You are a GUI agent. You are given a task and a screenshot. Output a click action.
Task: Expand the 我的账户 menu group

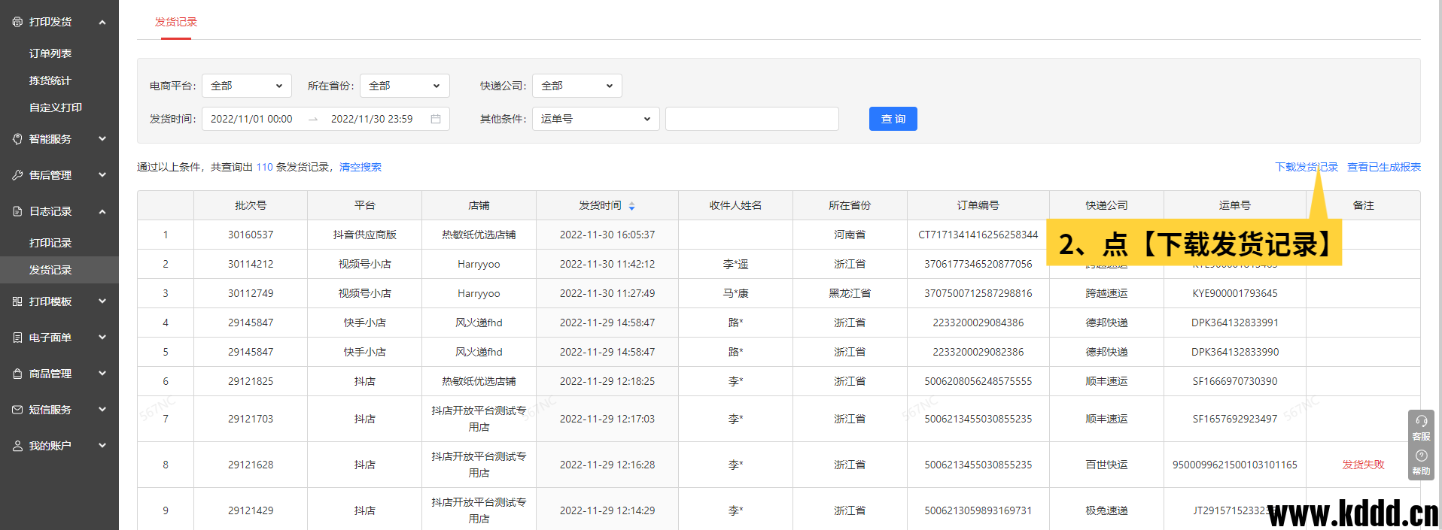point(102,446)
